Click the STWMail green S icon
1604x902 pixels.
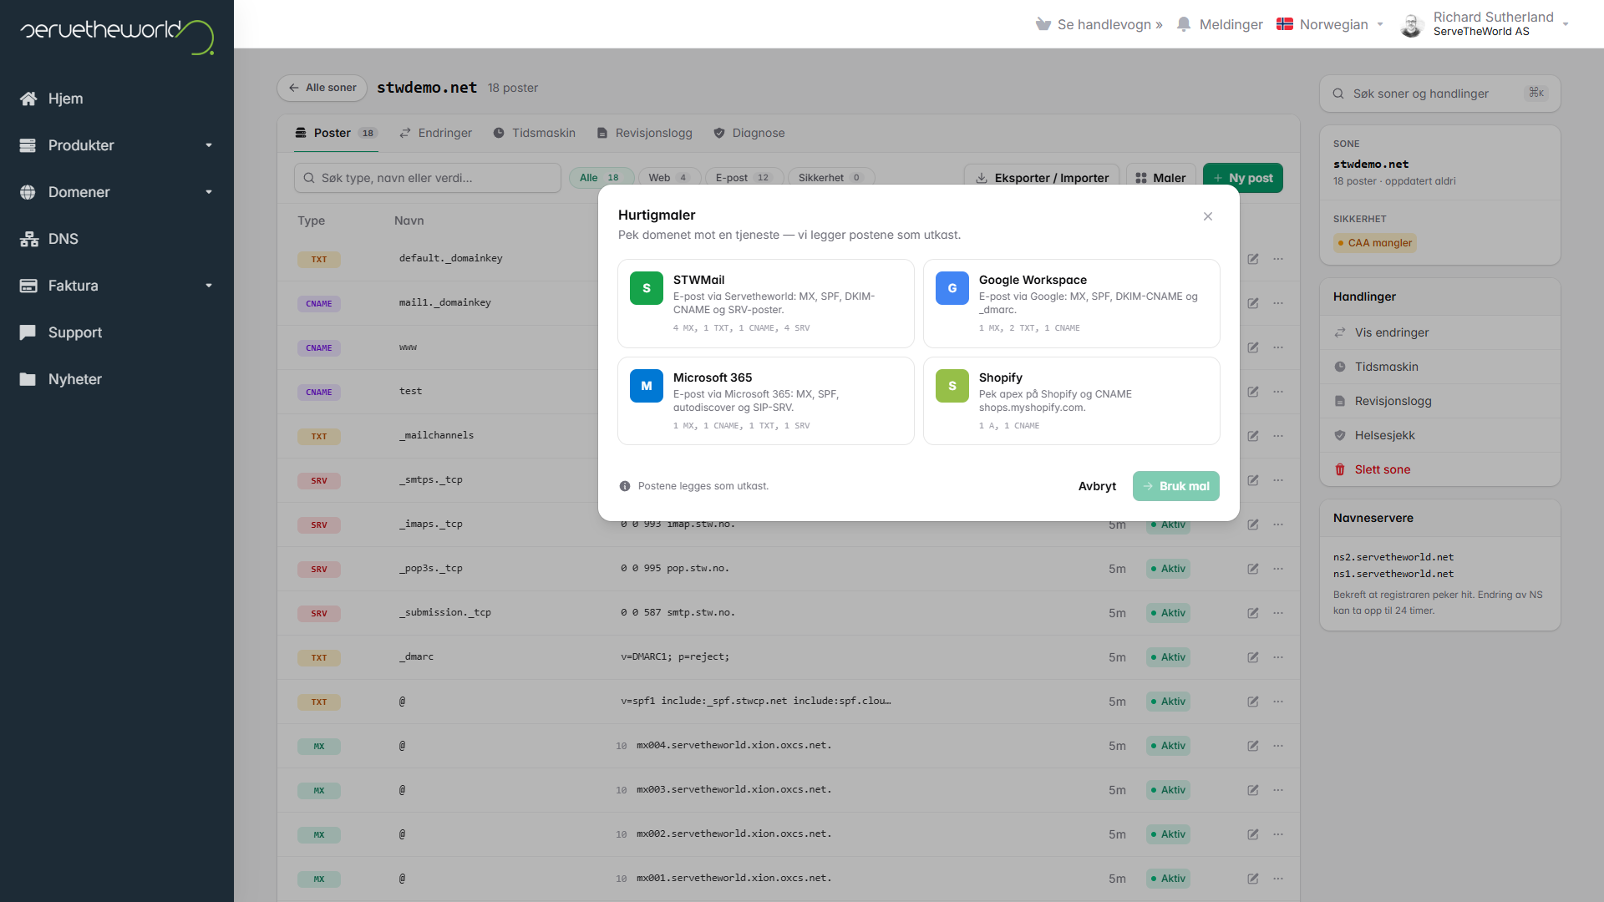point(646,288)
